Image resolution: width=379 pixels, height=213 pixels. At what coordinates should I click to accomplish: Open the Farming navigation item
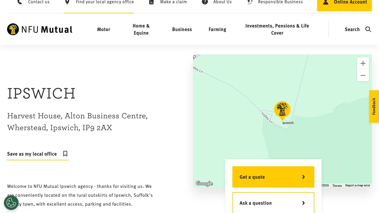[217, 29]
